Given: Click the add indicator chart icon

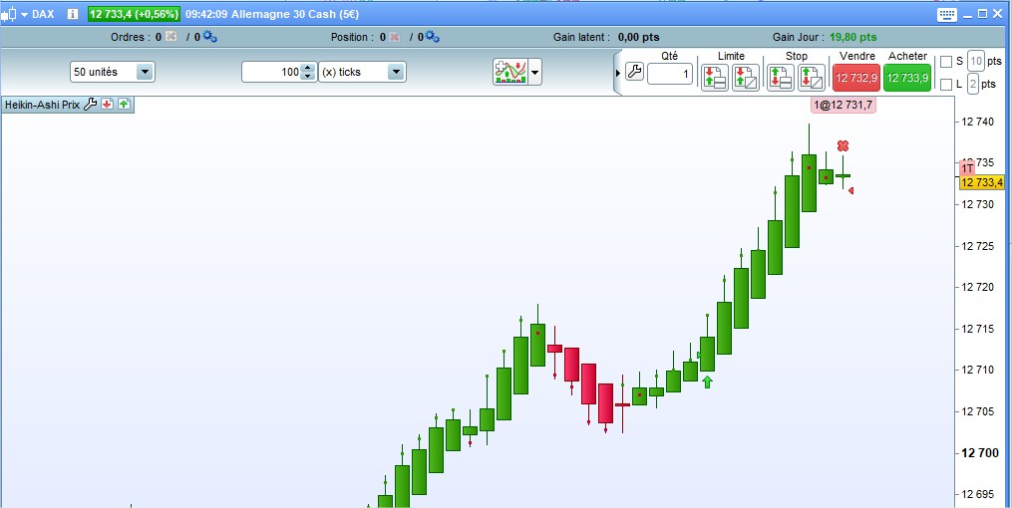Looking at the screenshot, I should pyautogui.click(x=509, y=72).
